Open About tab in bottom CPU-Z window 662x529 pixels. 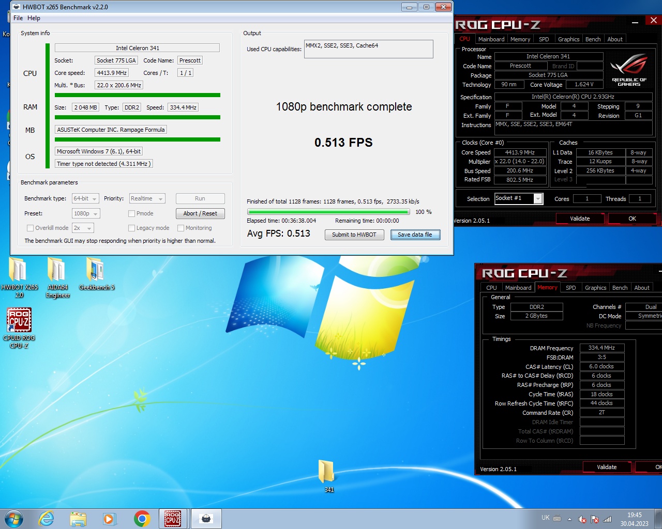(x=642, y=288)
